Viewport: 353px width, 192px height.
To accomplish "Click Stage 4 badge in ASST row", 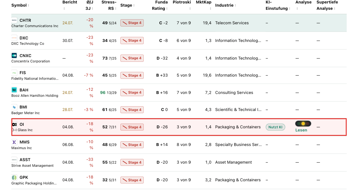I will click(x=132, y=162).
